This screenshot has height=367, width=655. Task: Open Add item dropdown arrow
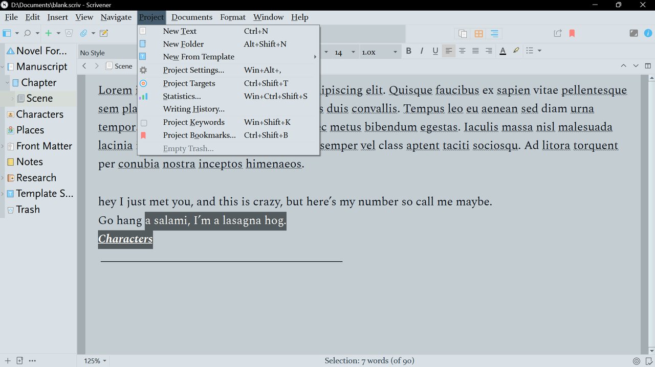coord(58,34)
